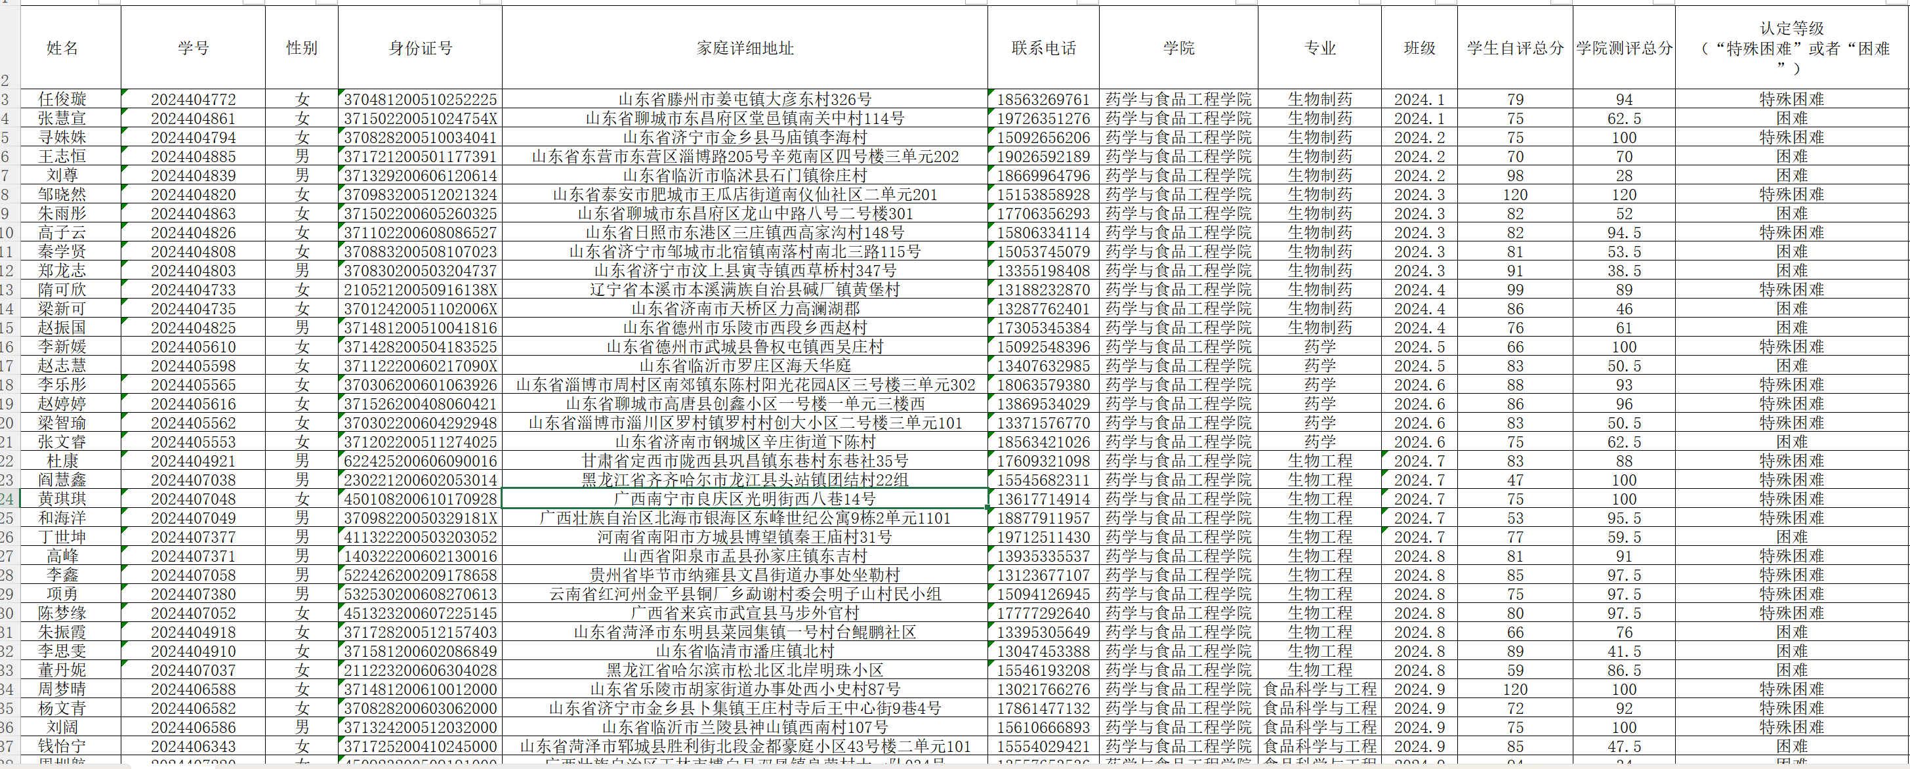This screenshot has width=1910, height=769.
Task: Select name cell 黄琪琪
Action: [62, 499]
